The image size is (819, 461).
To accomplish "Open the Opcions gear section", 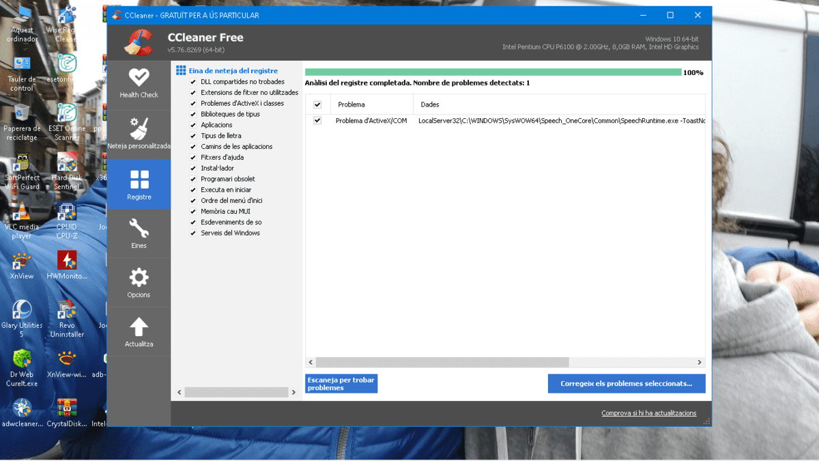I will 139,282.
